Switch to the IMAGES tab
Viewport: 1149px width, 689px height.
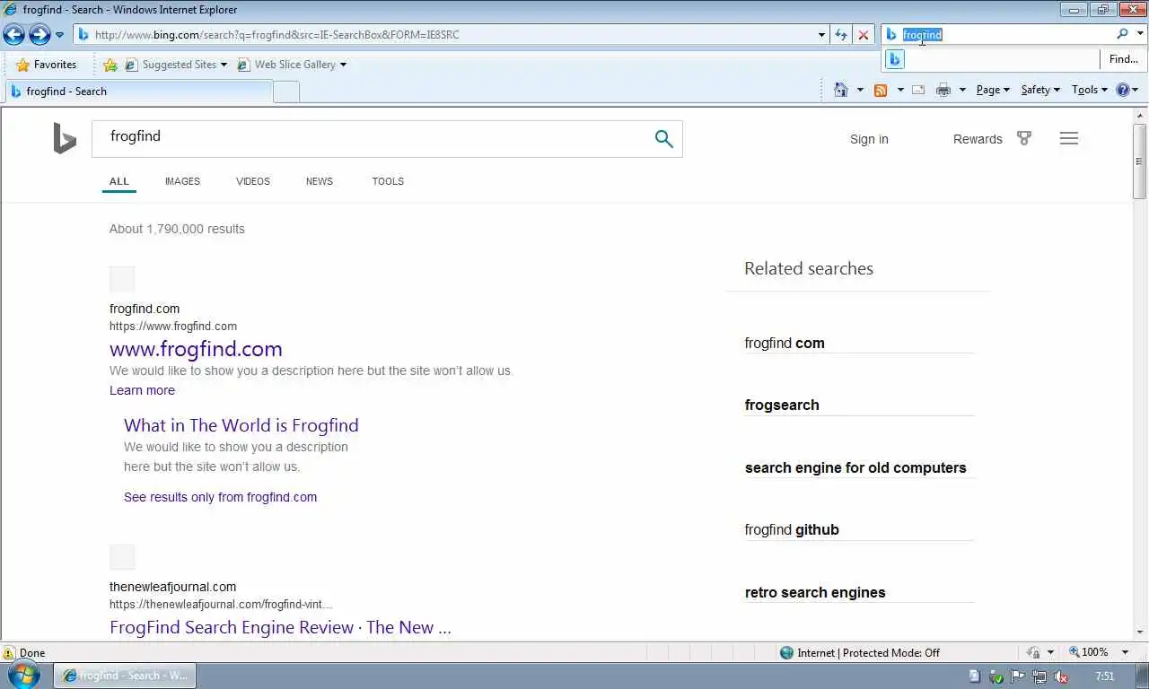tap(182, 181)
